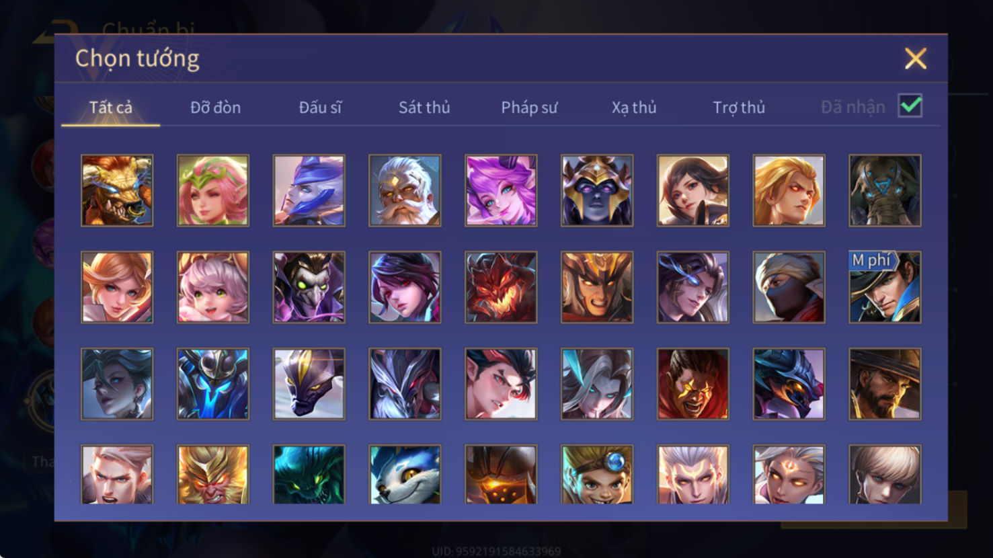Screen dimensions: 993x558
Task: Close the Chọn tướng dialog
Action: (x=916, y=58)
